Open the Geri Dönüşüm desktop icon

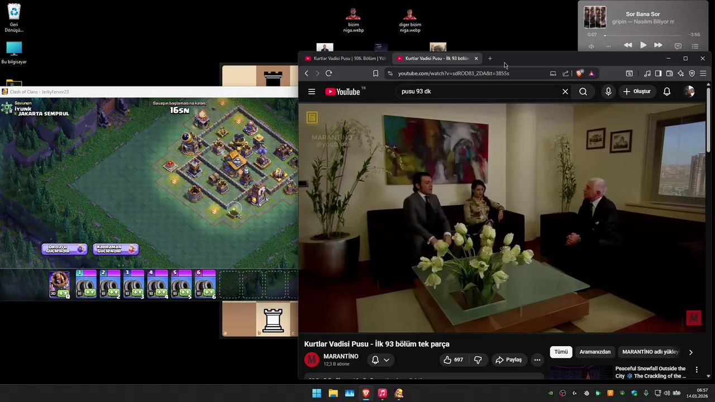click(14, 18)
